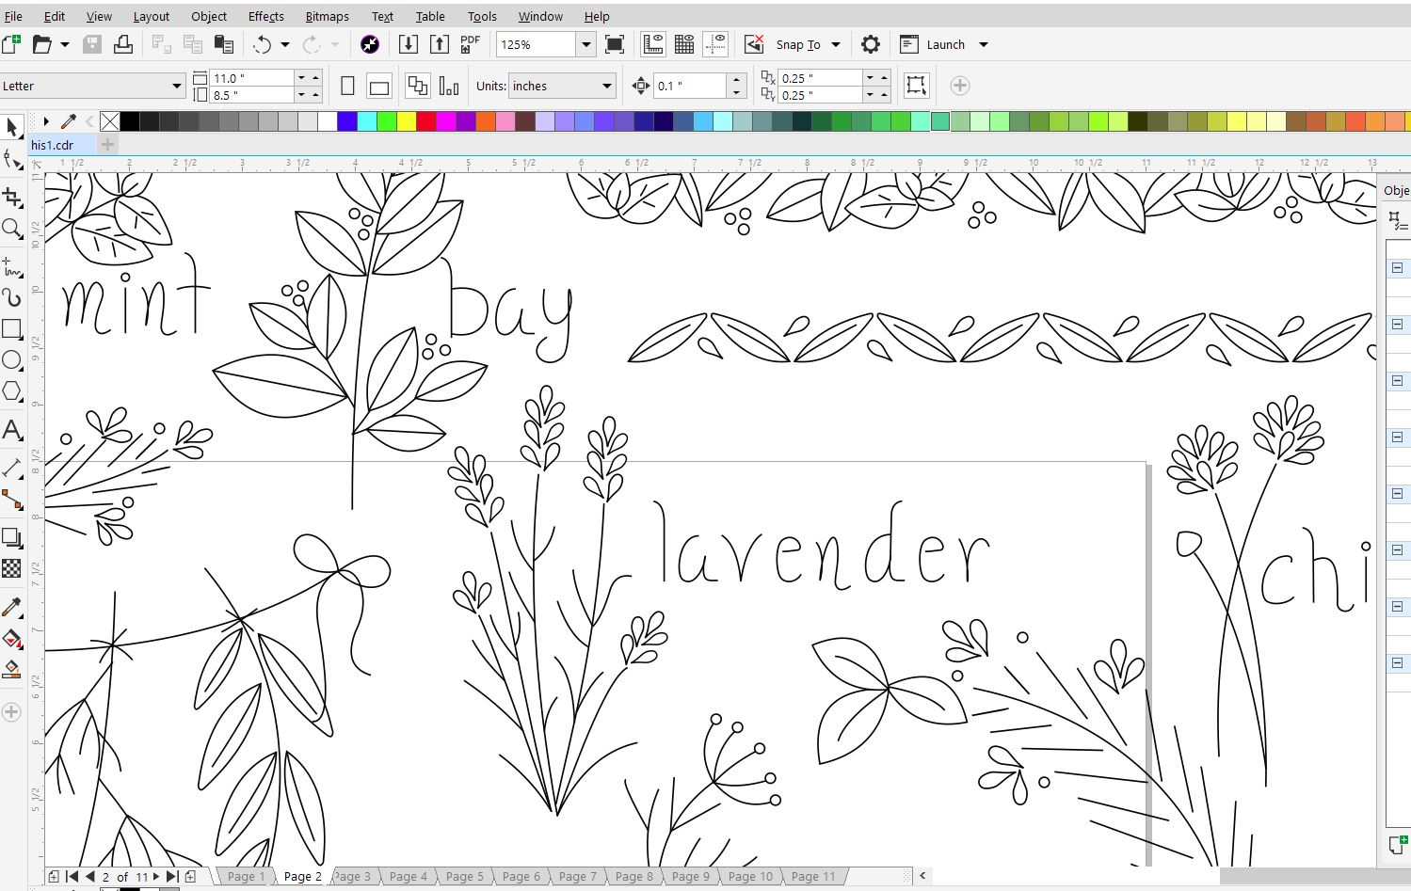
Task: Select the Crop tool in toolbox
Action: point(12,197)
